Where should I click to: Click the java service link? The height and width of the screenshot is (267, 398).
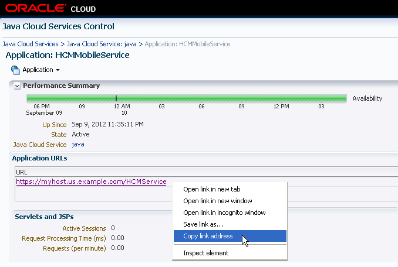click(x=78, y=144)
